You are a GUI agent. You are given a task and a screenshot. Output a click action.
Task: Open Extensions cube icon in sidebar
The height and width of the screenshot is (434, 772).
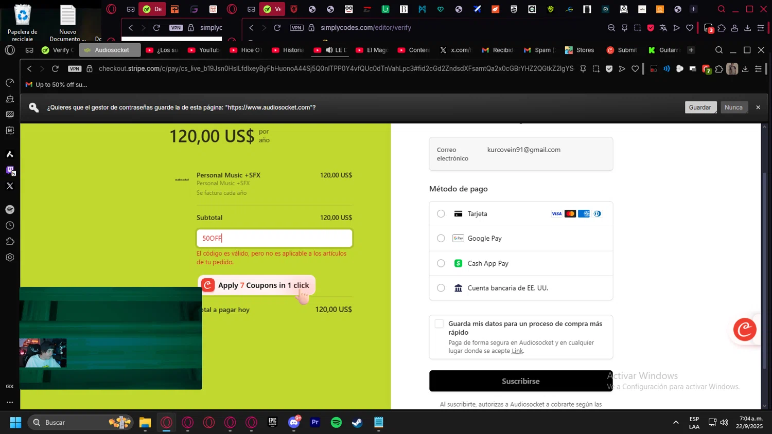10,242
